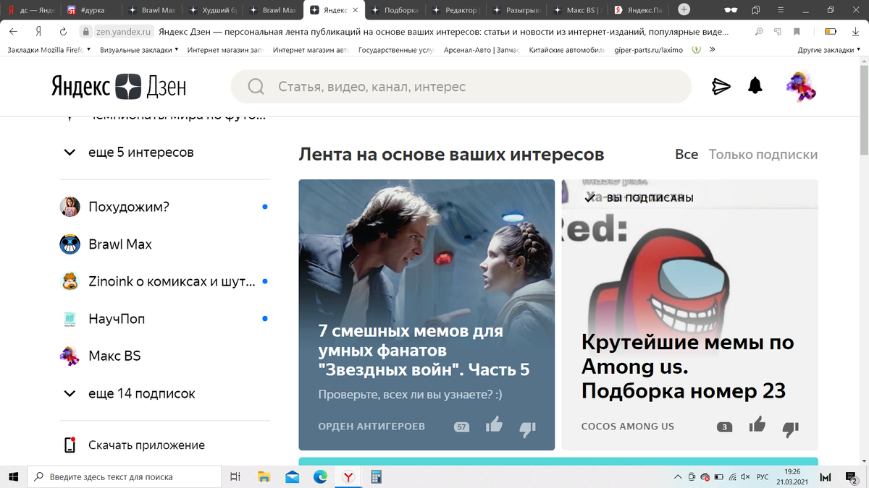
Task: Click Brawl Max channel avatar icon
Action: [x=70, y=244]
